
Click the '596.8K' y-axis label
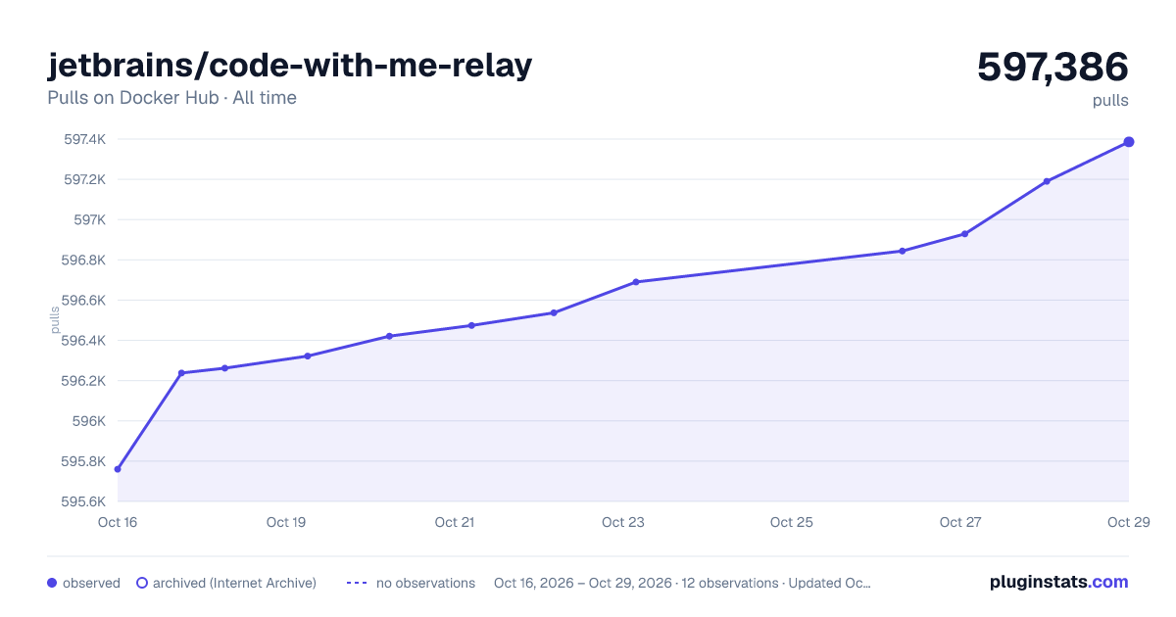[x=84, y=261]
